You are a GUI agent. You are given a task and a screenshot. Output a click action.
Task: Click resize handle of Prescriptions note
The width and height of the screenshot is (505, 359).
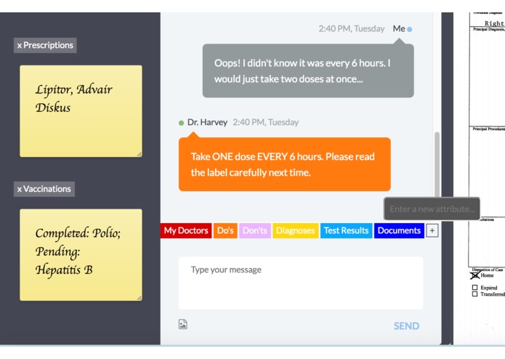[x=140, y=155]
